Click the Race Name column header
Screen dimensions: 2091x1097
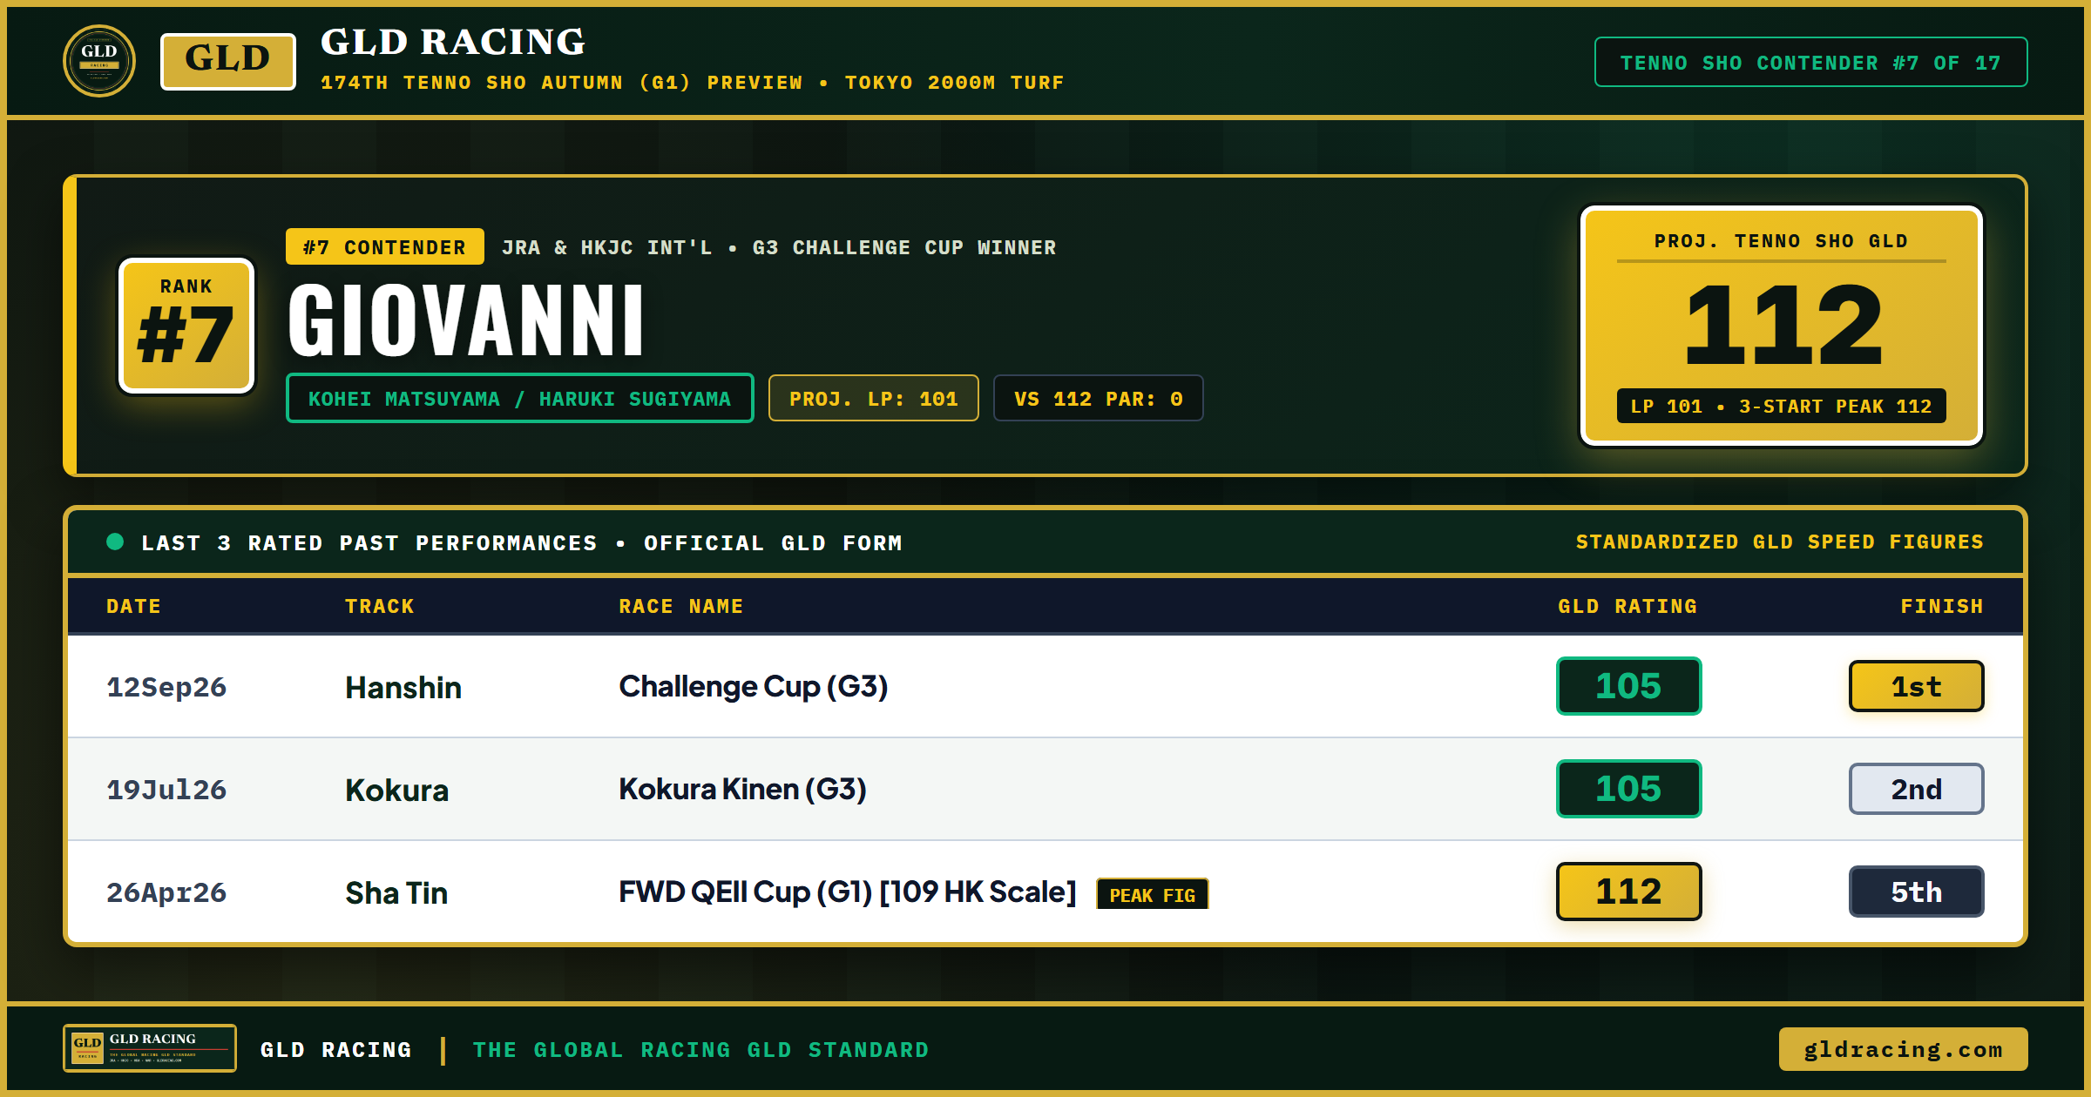coord(680,606)
